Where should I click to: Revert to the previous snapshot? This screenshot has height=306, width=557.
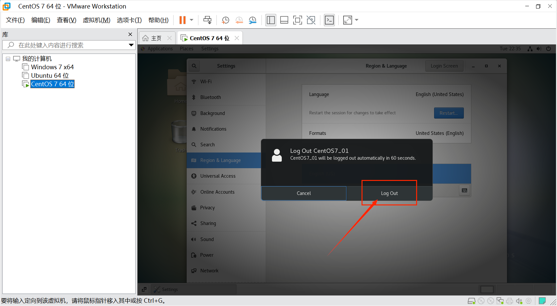click(239, 20)
